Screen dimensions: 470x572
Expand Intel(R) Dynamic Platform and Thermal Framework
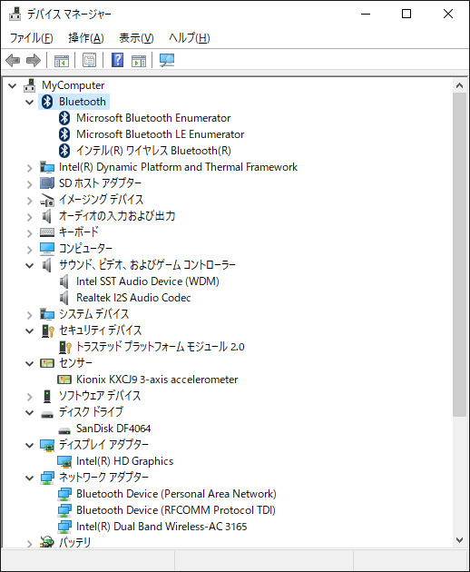[30, 168]
